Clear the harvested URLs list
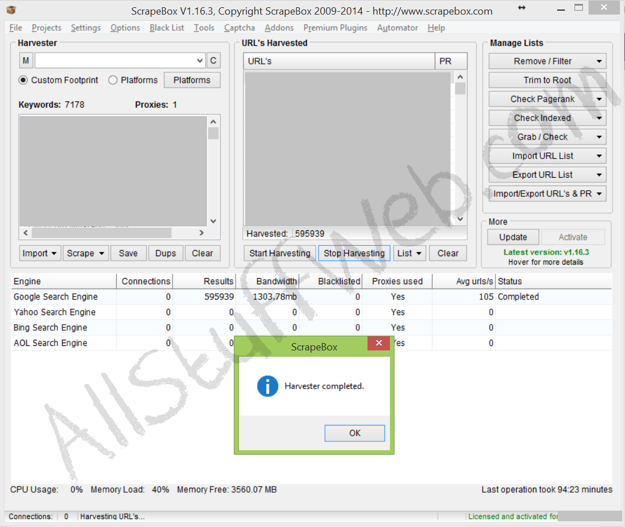This screenshot has height=527, width=625. click(x=448, y=253)
